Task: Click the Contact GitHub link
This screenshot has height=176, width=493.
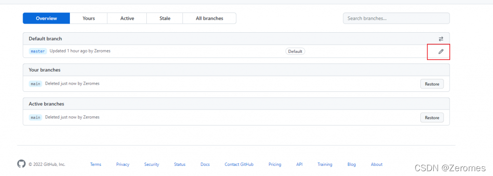Action: coord(239,164)
